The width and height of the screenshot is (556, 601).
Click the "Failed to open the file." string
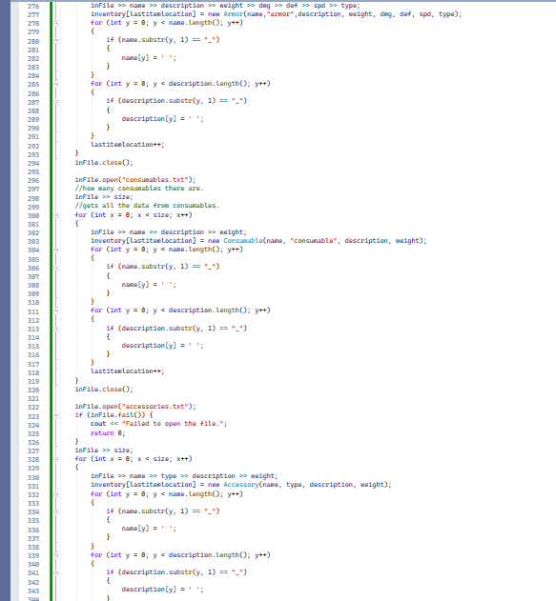point(173,424)
